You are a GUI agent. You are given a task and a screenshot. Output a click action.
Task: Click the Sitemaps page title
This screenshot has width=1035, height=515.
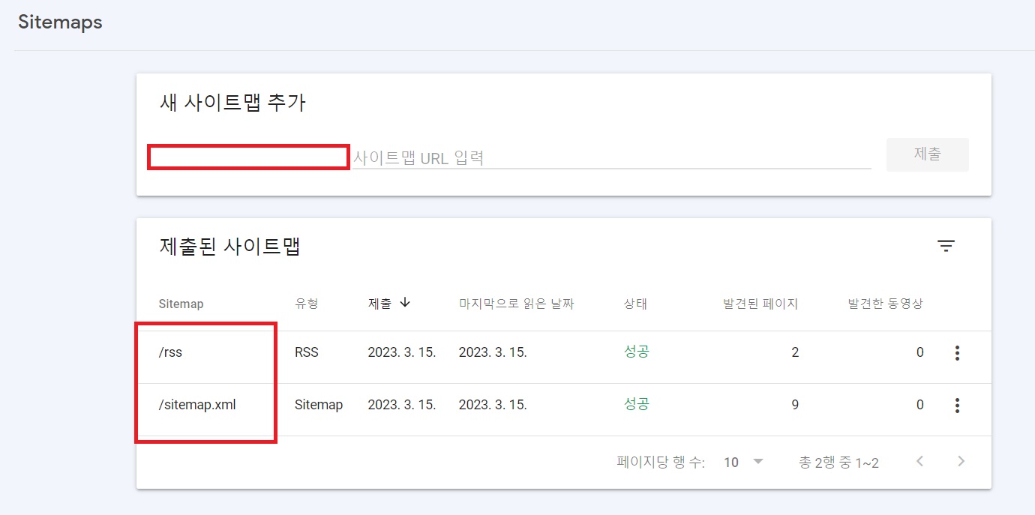pos(59,22)
